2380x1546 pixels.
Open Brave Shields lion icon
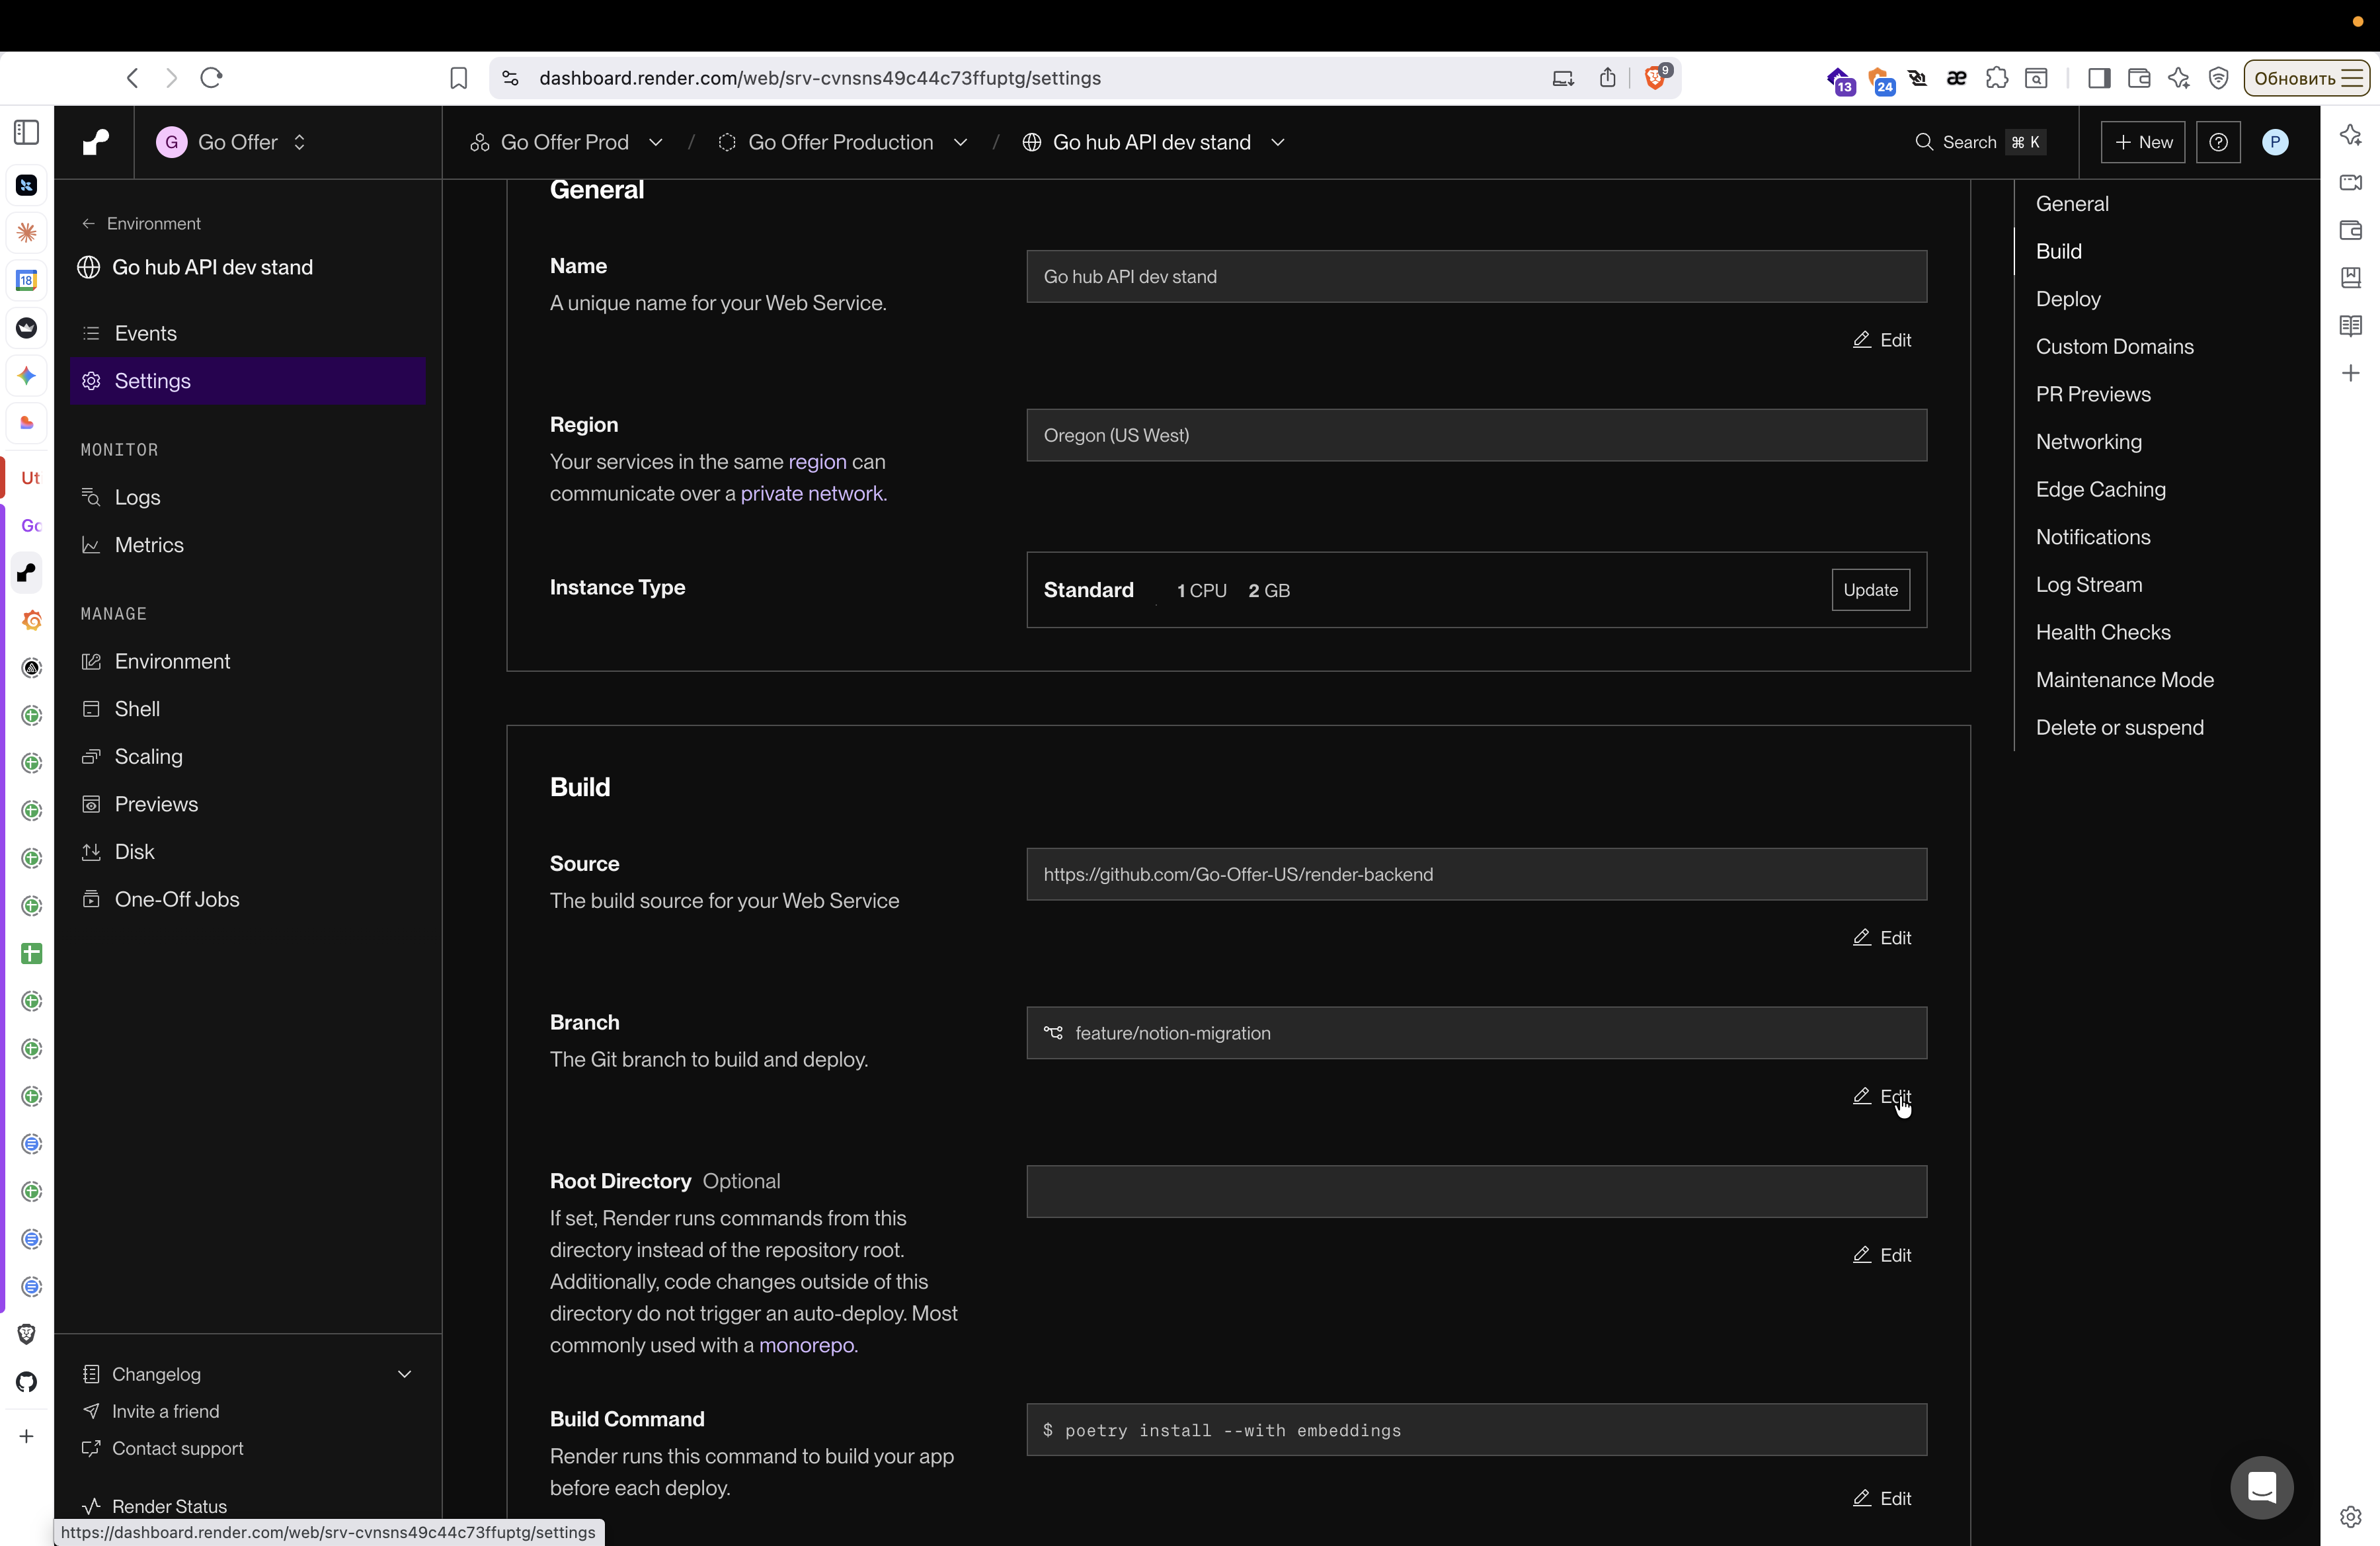[1656, 77]
